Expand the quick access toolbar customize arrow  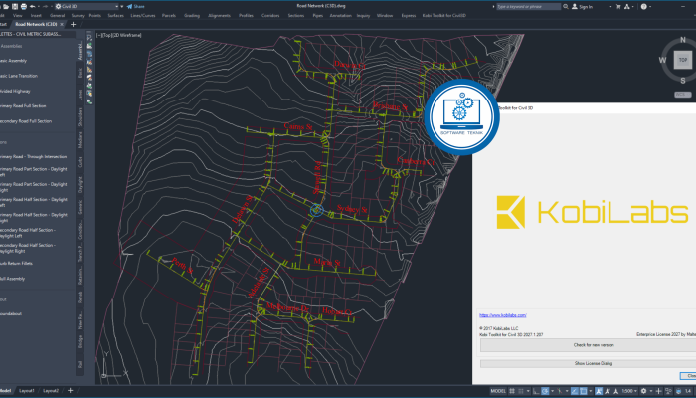[123, 6]
